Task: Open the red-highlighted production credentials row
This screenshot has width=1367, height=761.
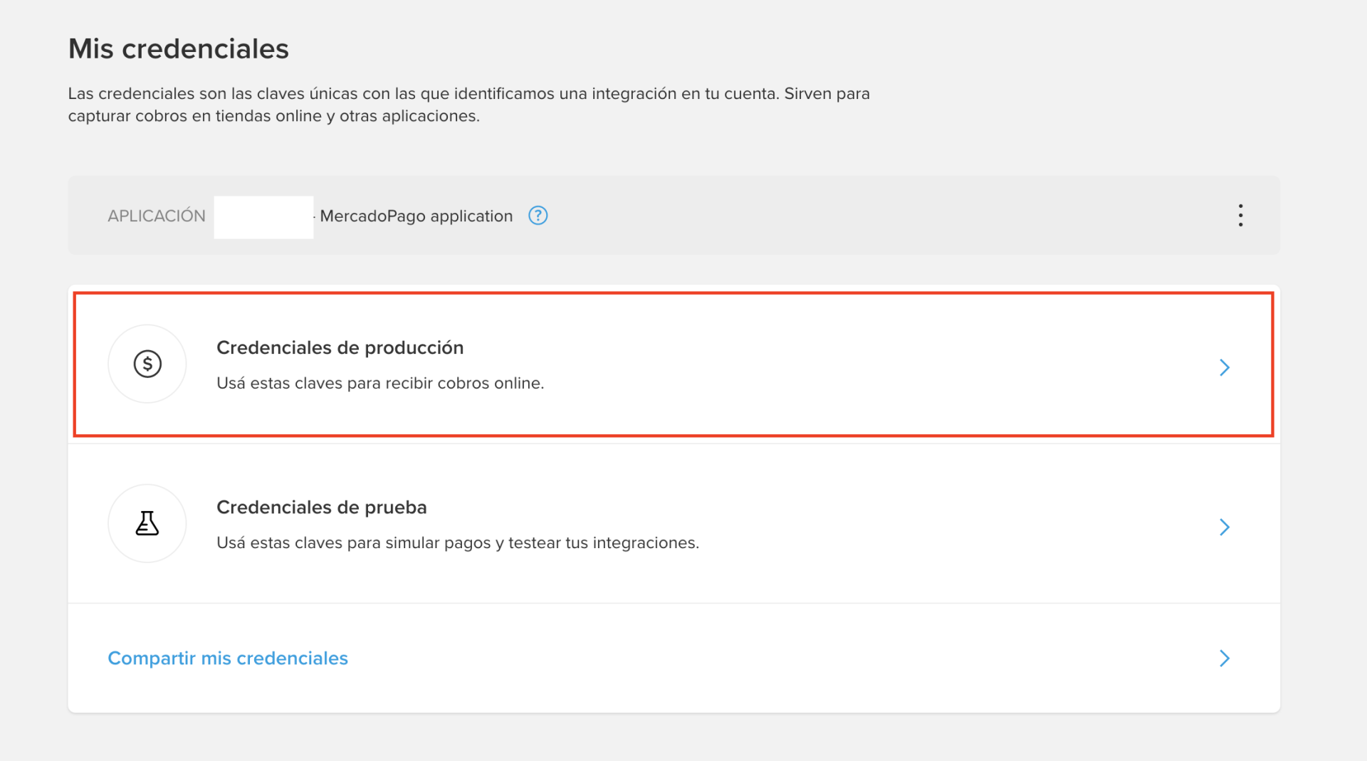Action: (712, 364)
